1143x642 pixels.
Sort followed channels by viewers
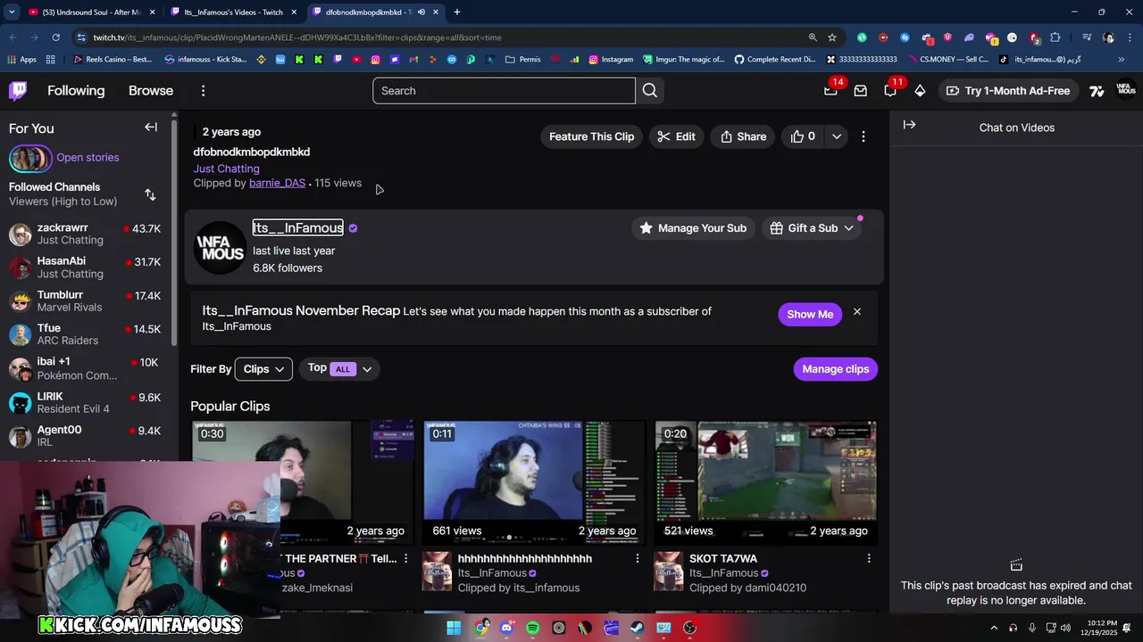[150, 194]
